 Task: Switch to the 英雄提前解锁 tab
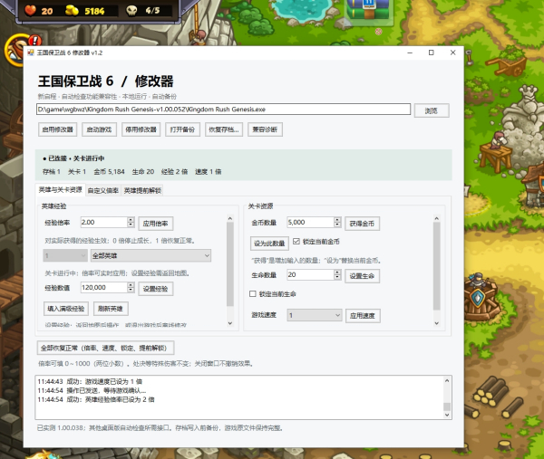point(142,190)
